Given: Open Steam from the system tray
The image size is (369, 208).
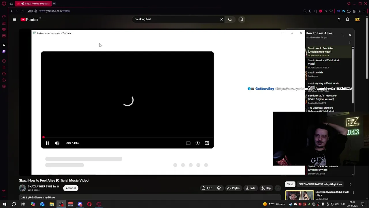Looking at the screenshot, I should (x=291, y=204).
